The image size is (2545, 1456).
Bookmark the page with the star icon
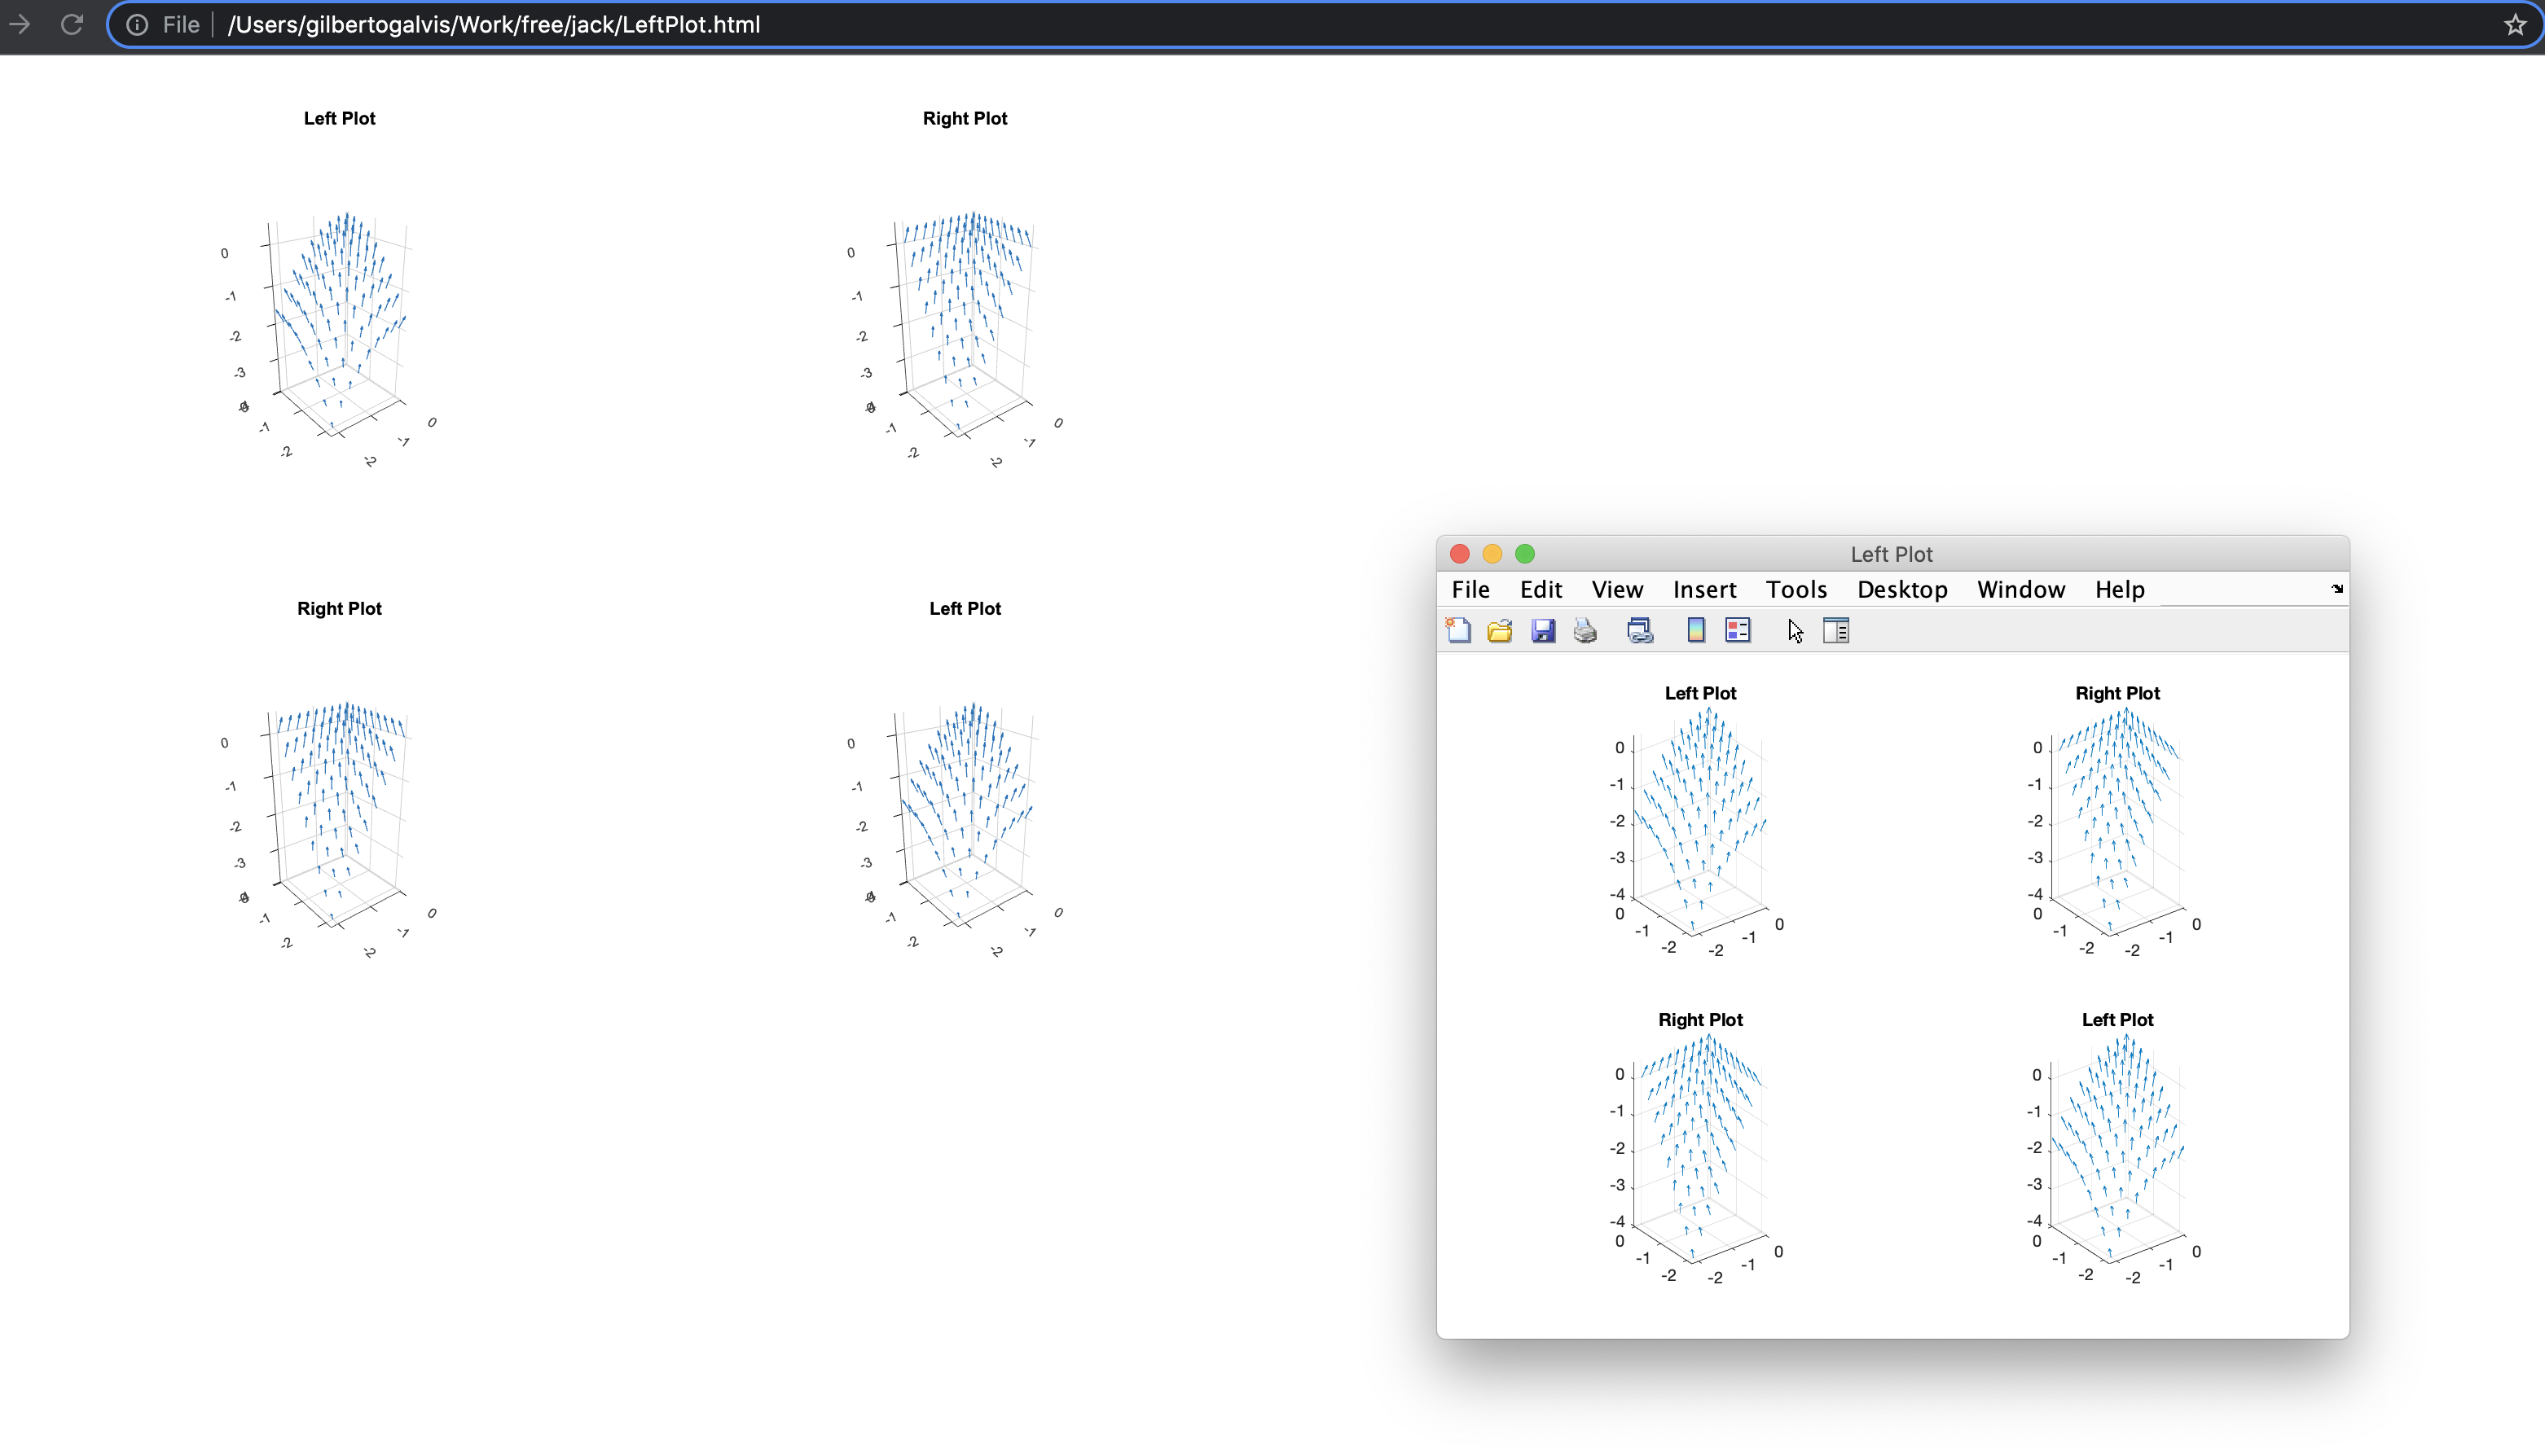point(2515,24)
